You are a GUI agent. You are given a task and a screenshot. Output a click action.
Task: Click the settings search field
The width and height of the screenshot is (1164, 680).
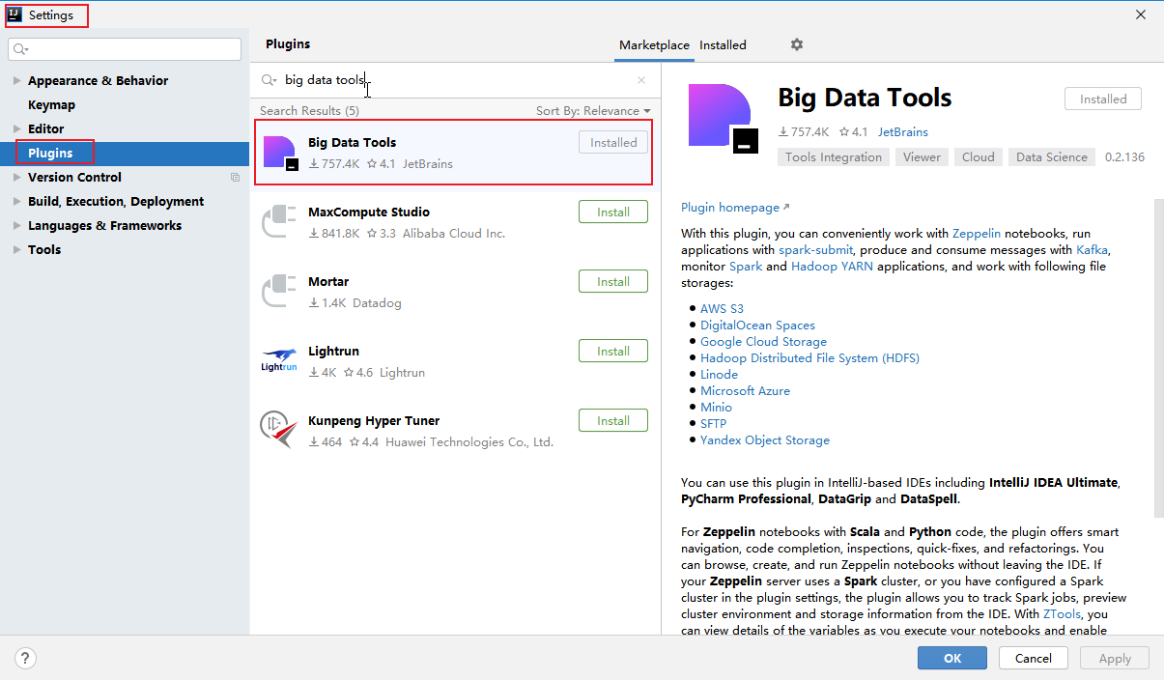pyautogui.click(x=125, y=49)
